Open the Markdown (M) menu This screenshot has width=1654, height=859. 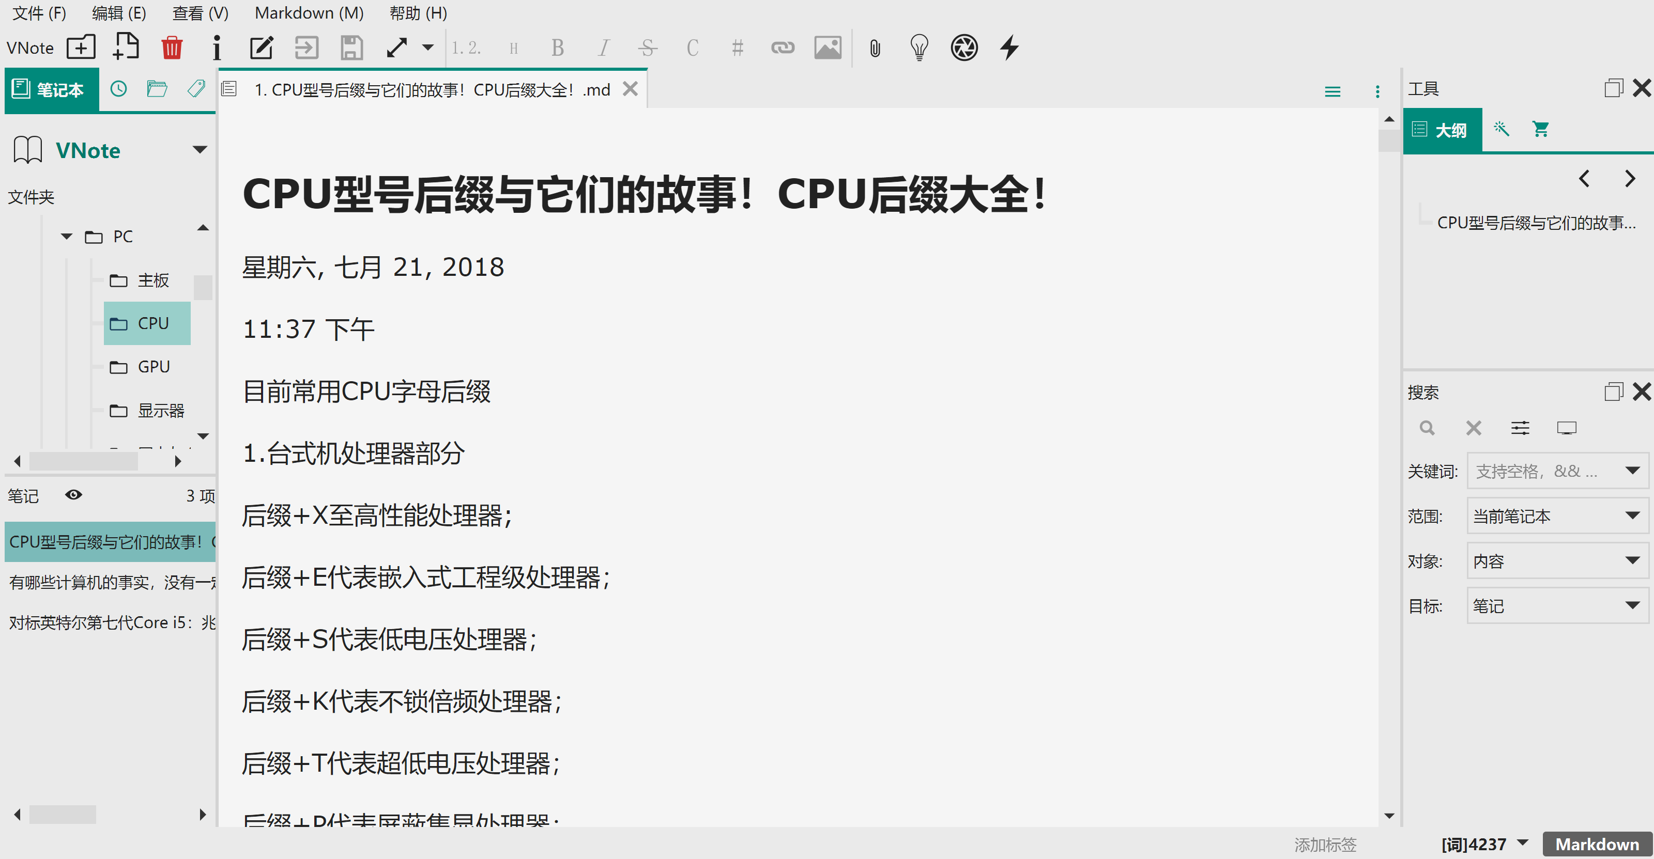click(308, 13)
